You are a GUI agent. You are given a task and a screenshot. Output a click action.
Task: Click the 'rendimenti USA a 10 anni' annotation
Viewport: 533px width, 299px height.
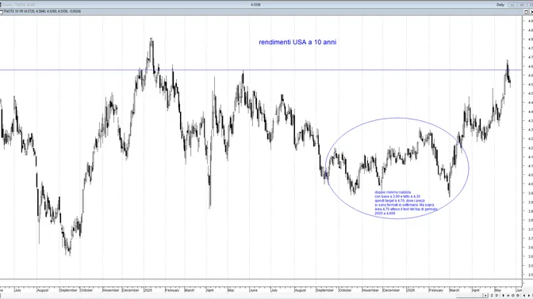tap(297, 42)
